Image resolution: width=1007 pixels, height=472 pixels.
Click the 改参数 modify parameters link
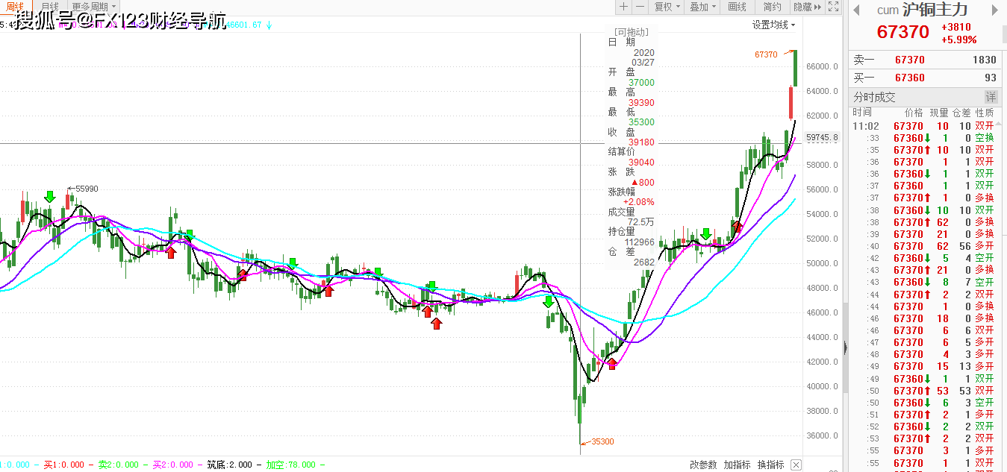click(x=703, y=465)
